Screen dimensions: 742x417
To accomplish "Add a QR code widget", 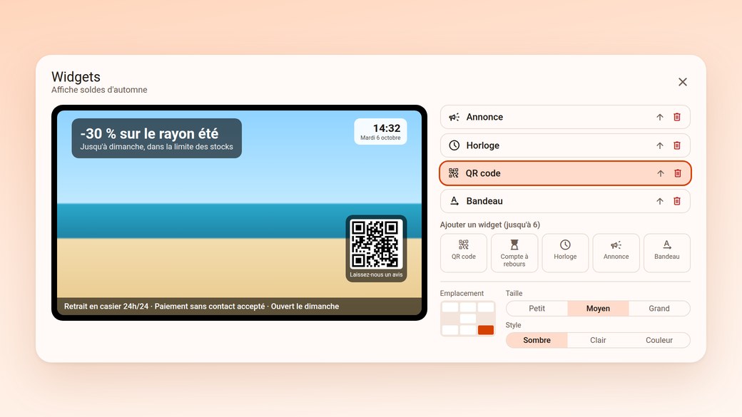I will (464, 253).
